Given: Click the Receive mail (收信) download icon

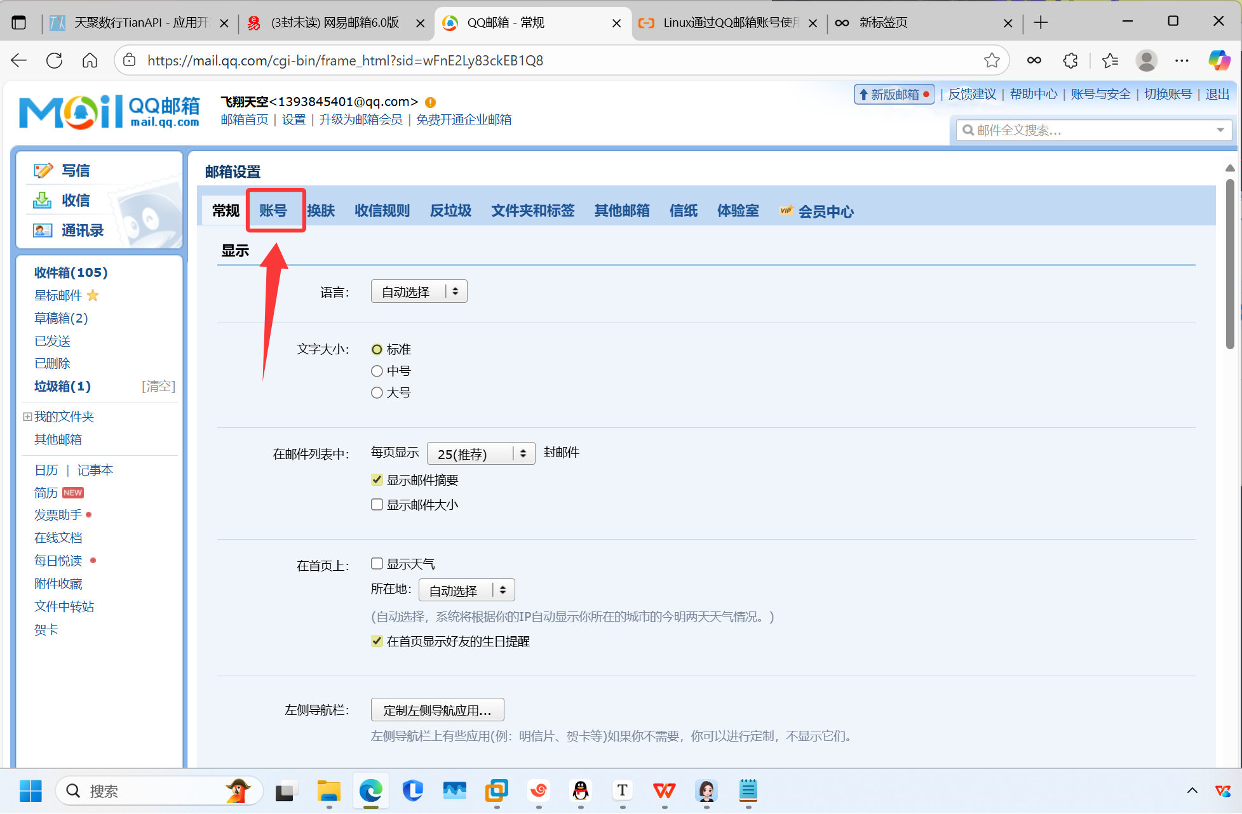Looking at the screenshot, I should click(x=43, y=200).
